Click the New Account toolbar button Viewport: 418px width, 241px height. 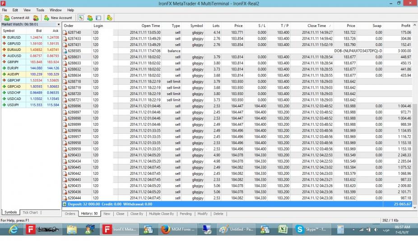point(58,18)
